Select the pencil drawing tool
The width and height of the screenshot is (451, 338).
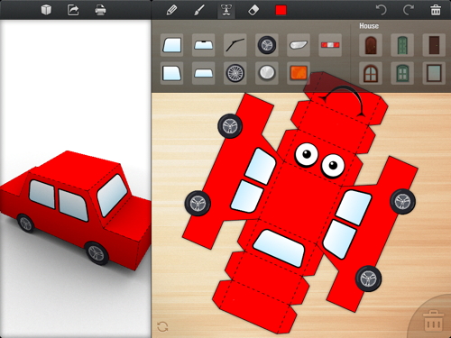[171, 10]
